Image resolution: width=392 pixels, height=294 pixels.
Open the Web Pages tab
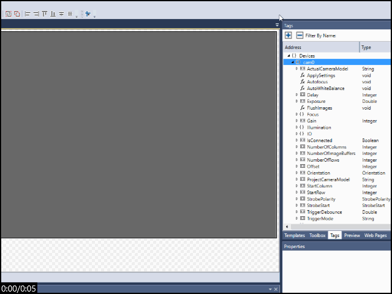[x=375, y=235]
